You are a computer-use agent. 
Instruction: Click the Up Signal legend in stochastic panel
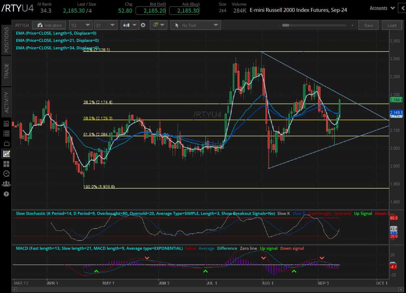coord(363,213)
